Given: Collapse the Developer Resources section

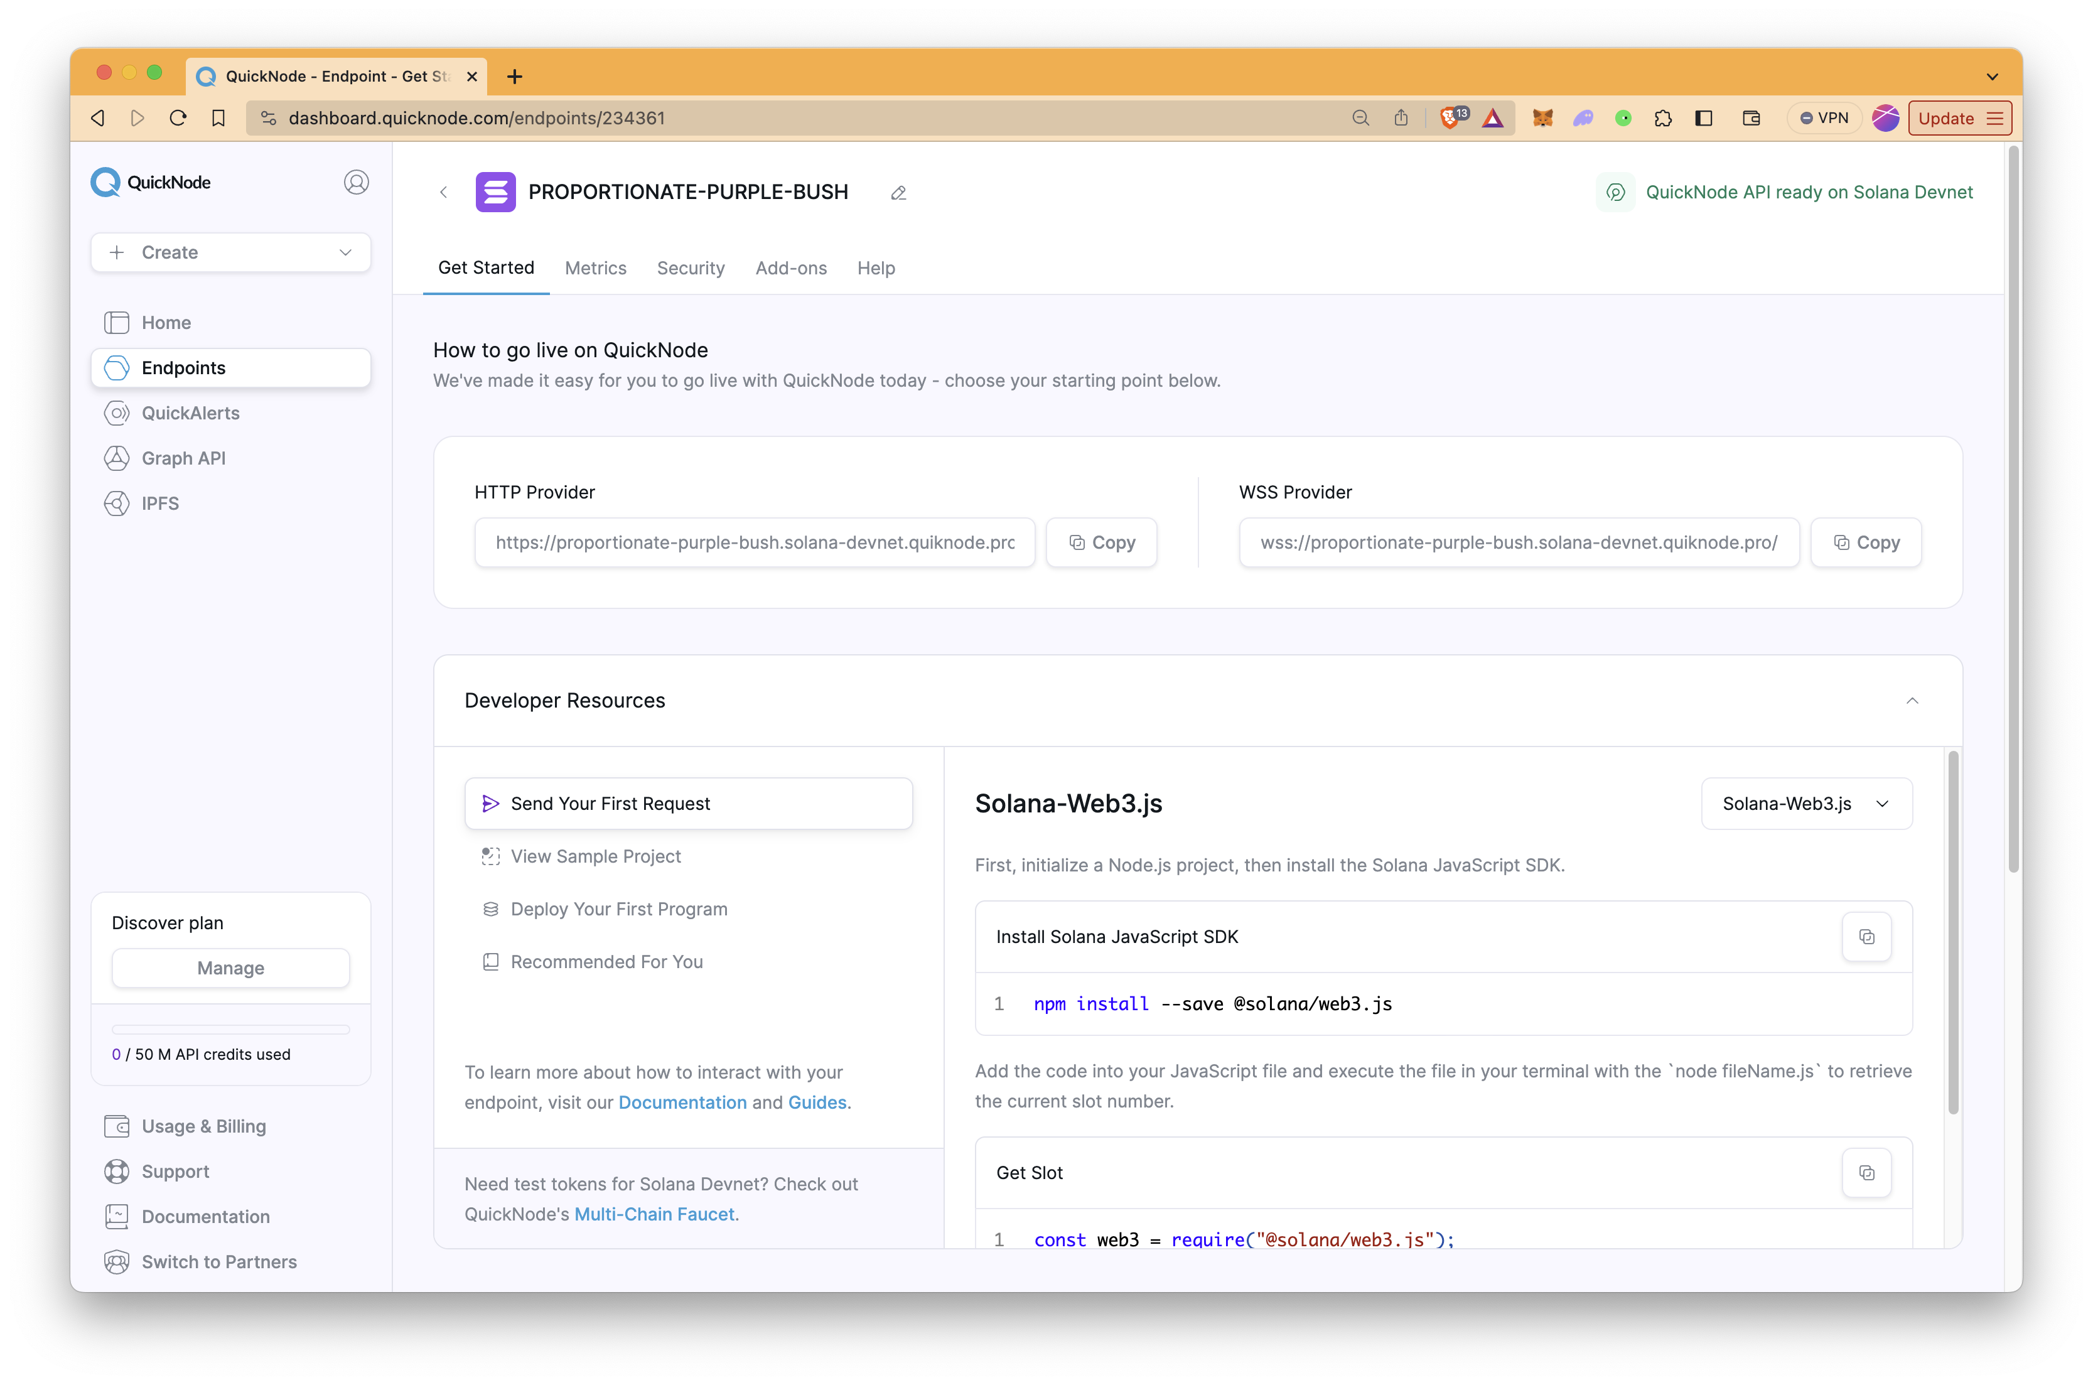Looking at the screenshot, I should click(1912, 700).
